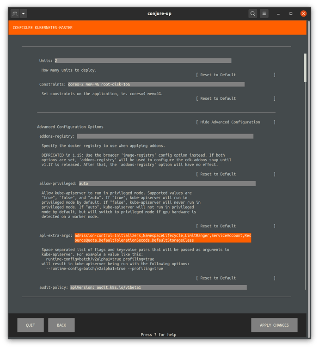Screen dimensions: 319x348
Task: Edit the Constraints field value
Action: 156,84
